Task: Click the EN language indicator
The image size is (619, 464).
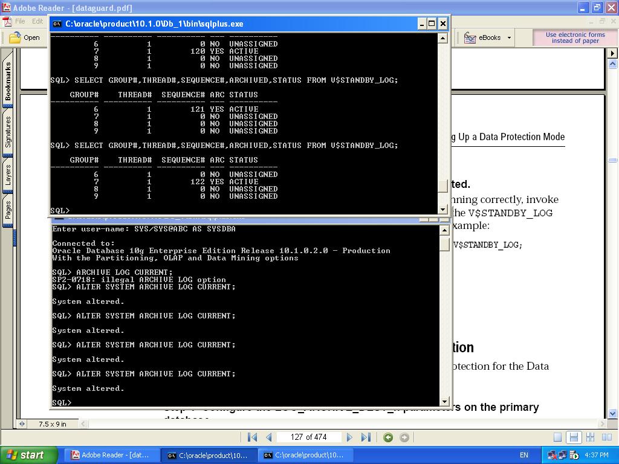Action: click(524, 455)
